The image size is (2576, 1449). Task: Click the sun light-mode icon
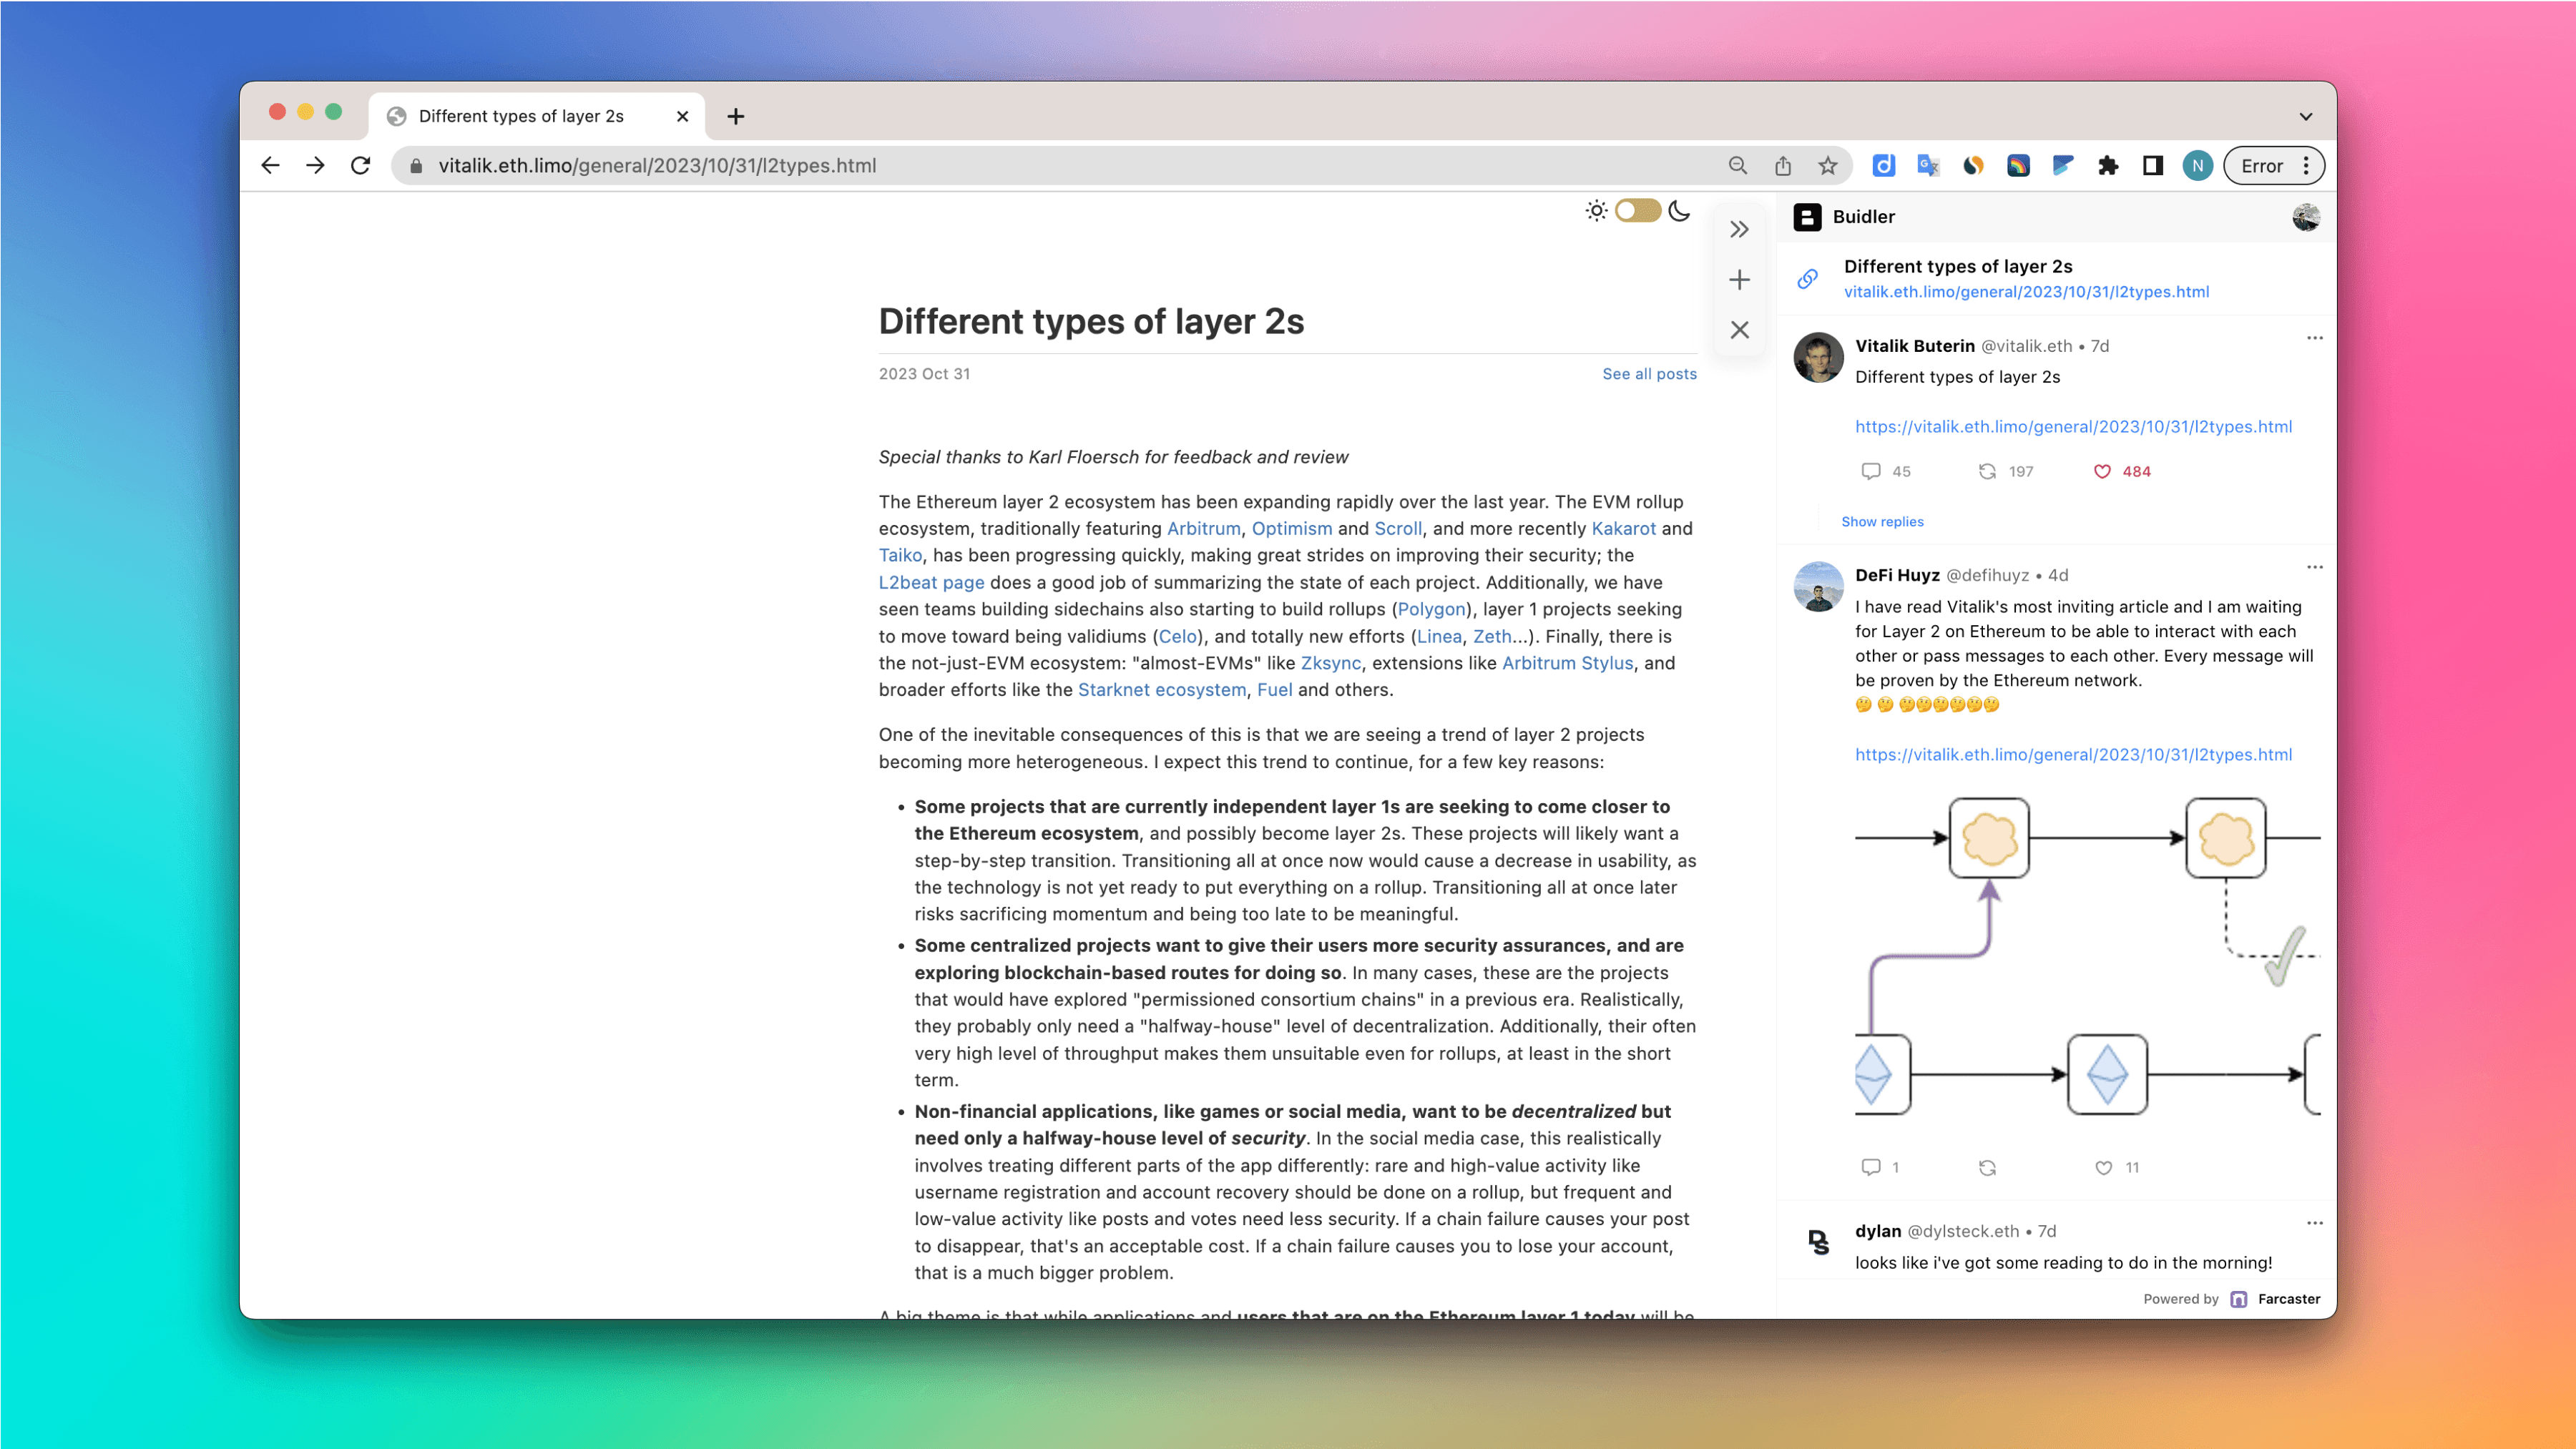coord(1596,211)
